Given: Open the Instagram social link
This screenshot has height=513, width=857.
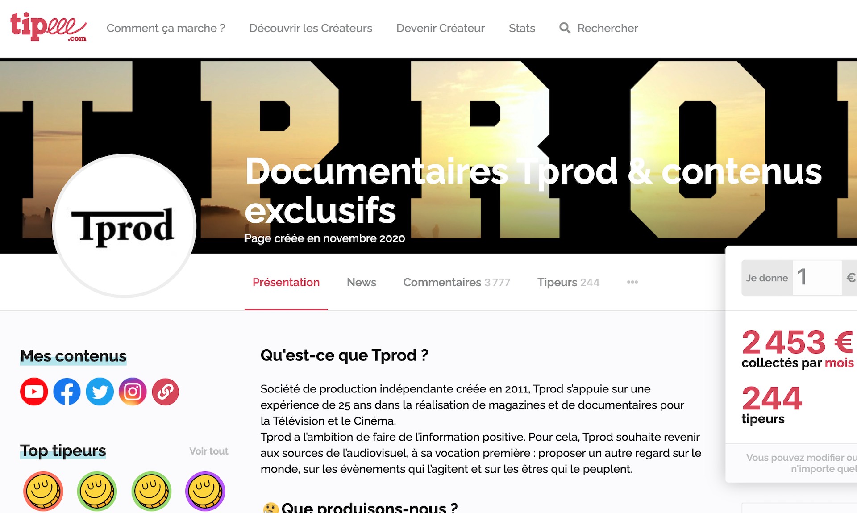Looking at the screenshot, I should point(133,392).
